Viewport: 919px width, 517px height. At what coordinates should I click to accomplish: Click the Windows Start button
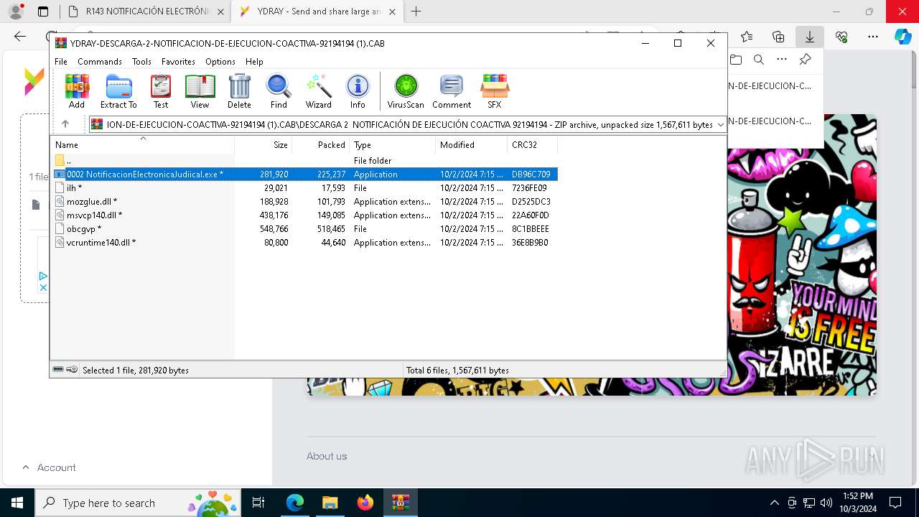[x=17, y=503]
